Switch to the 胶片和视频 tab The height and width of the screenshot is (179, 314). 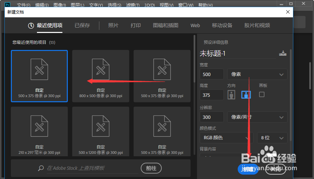[257, 25]
